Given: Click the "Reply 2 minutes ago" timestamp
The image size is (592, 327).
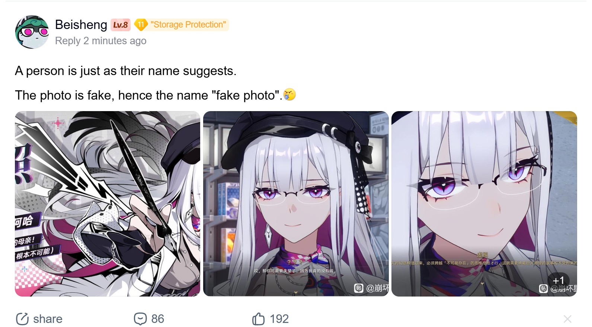Looking at the screenshot, I should click(100, 41).
